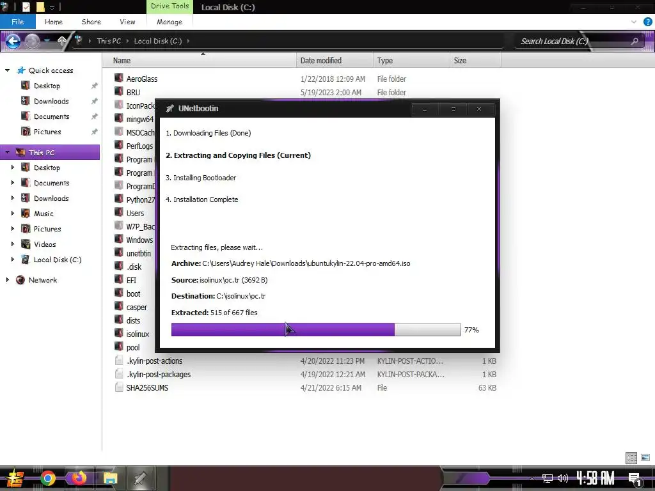Open the Explorer help icon

(x=647, y=22)
